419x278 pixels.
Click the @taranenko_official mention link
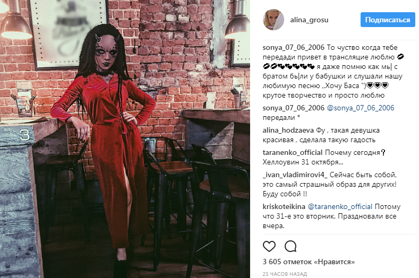click(340, 207)
